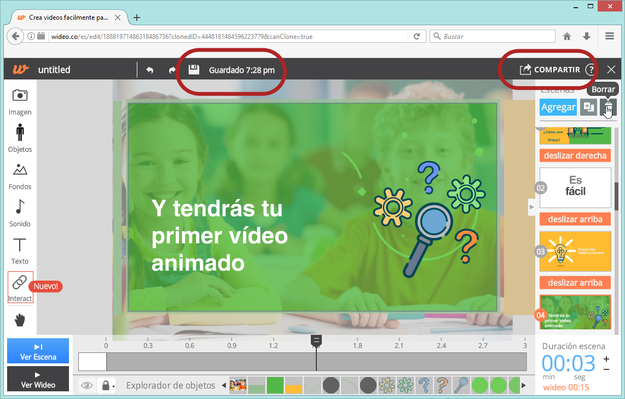Viewport: 625px width, 399px height.
Task: Click the wideo.co URL address bar
Action: [x=227, y=36]
